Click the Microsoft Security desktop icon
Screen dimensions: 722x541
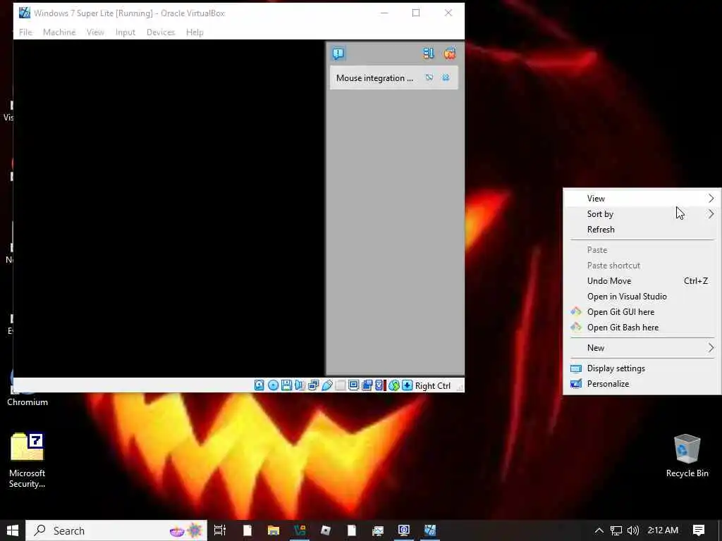pos(27,460)
